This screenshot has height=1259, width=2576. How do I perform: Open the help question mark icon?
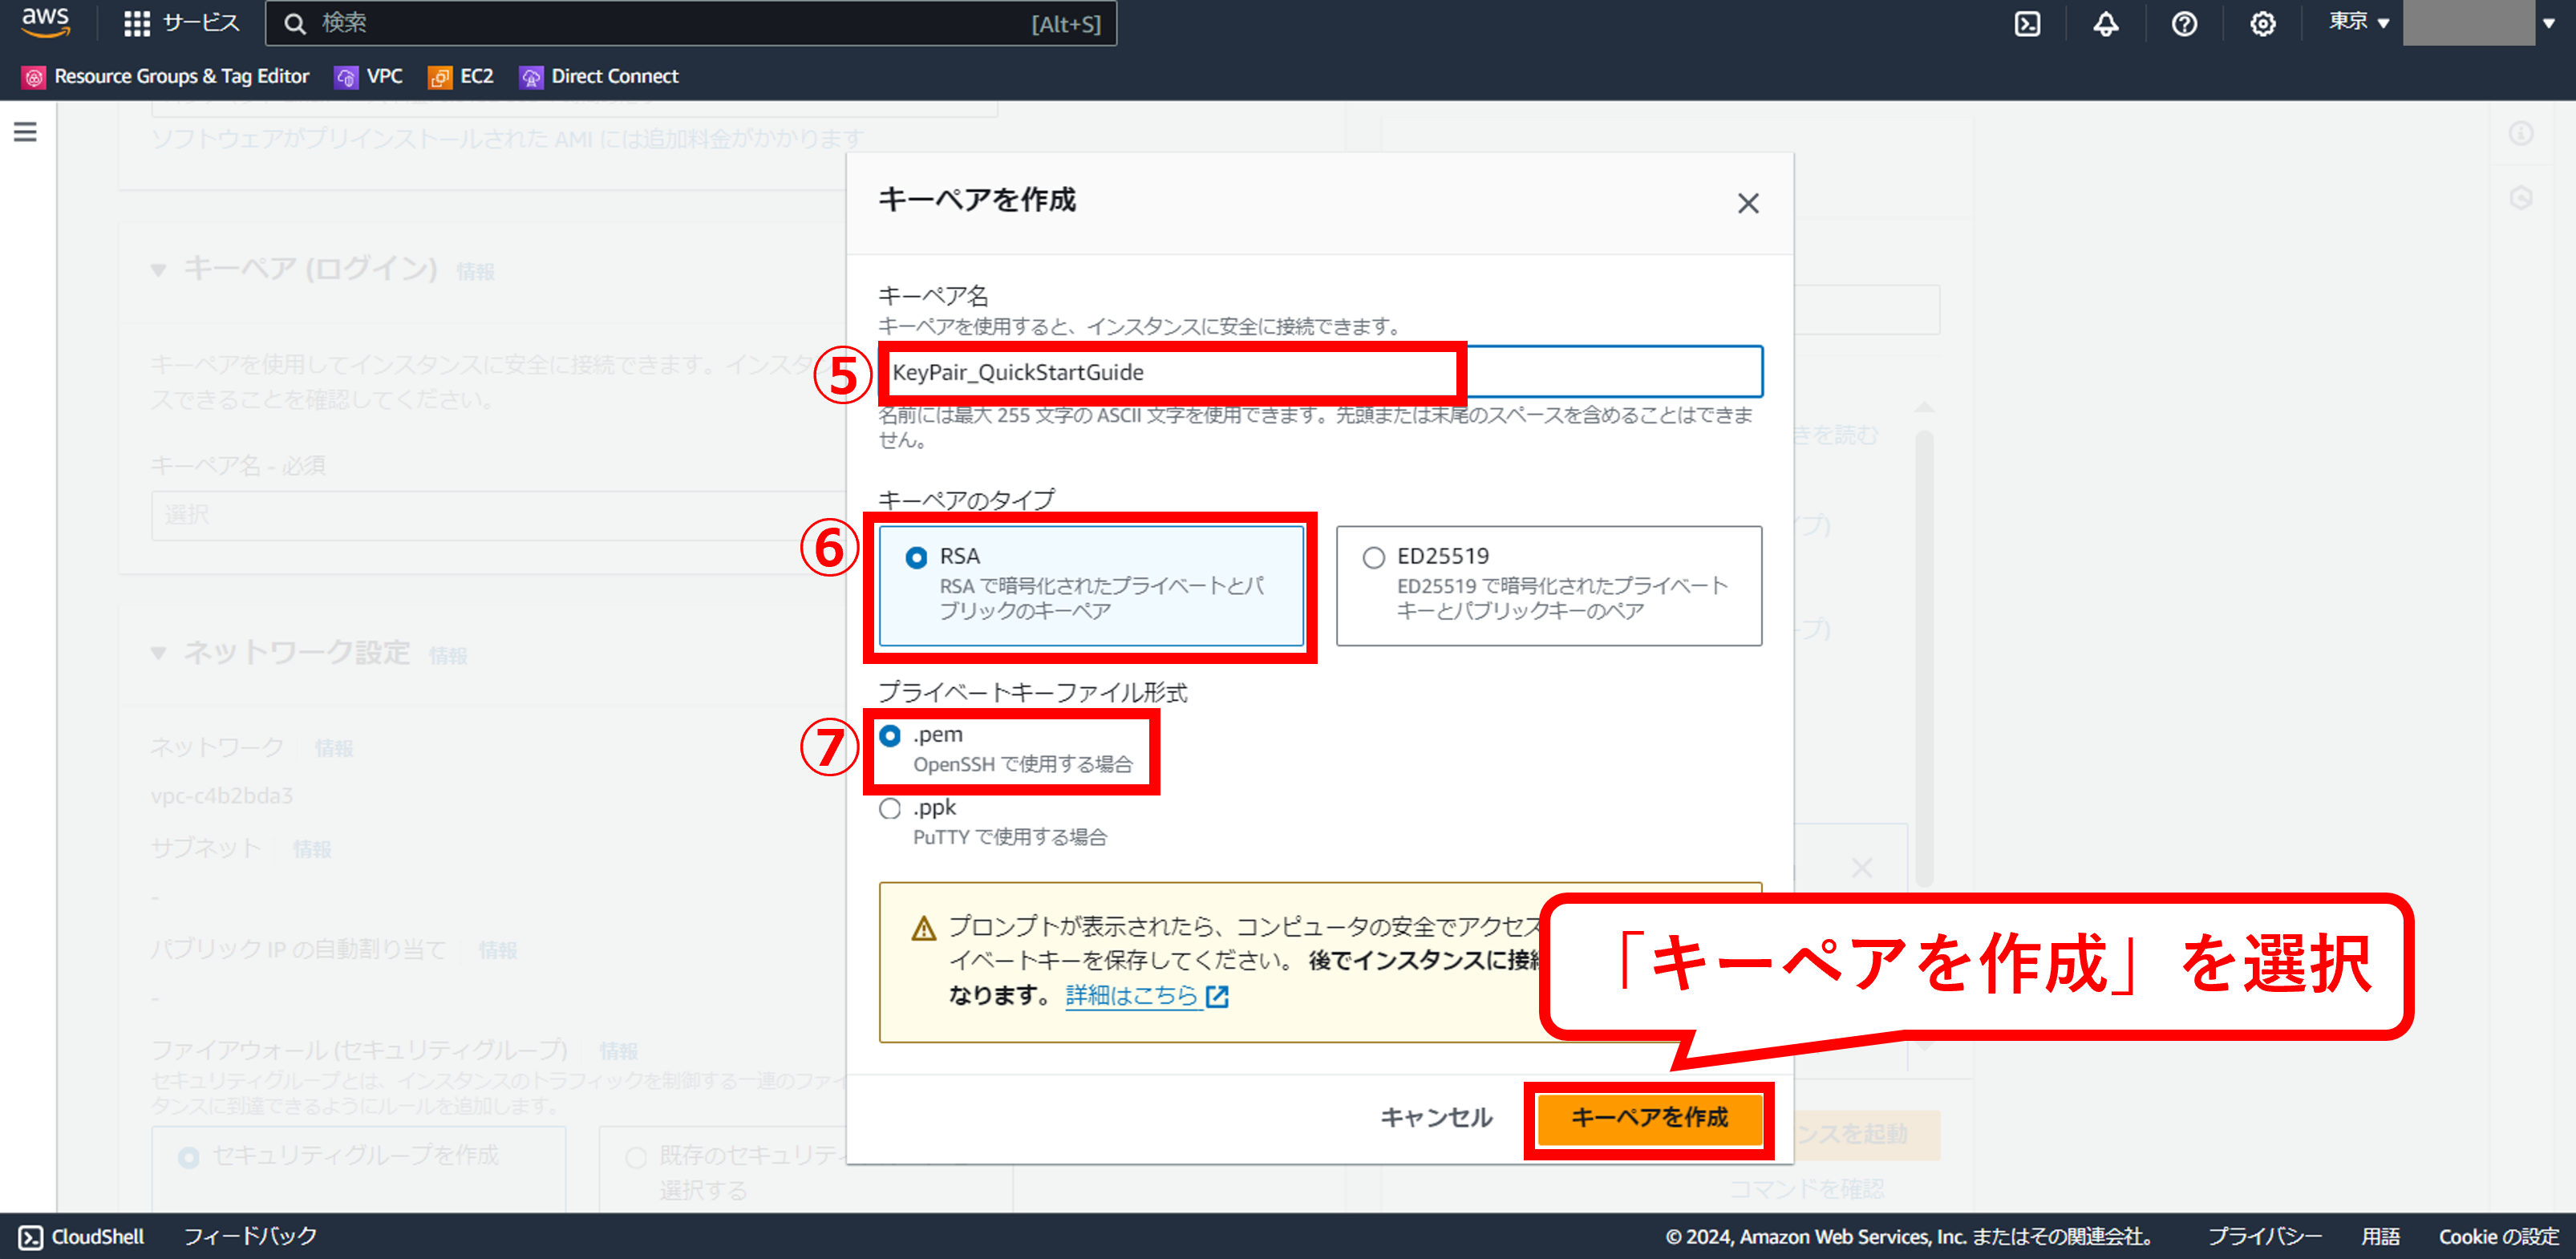(x=2184, y=24)
